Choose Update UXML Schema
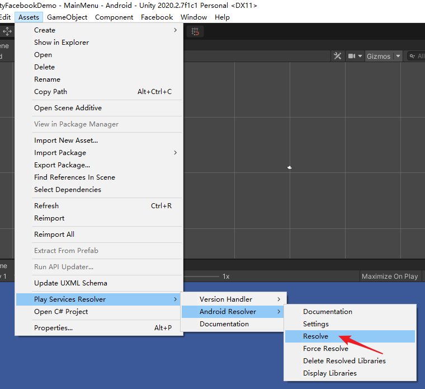 point(99,283)
